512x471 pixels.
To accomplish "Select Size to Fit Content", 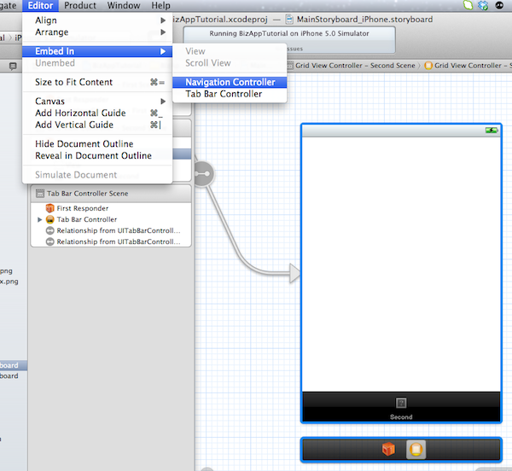I will 97,82.
